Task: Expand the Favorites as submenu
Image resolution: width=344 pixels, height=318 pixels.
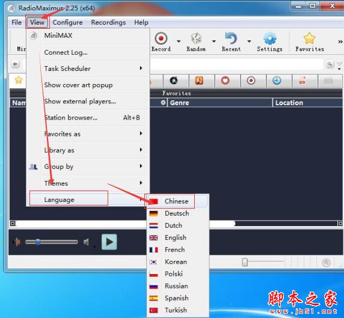Action: 88,134
